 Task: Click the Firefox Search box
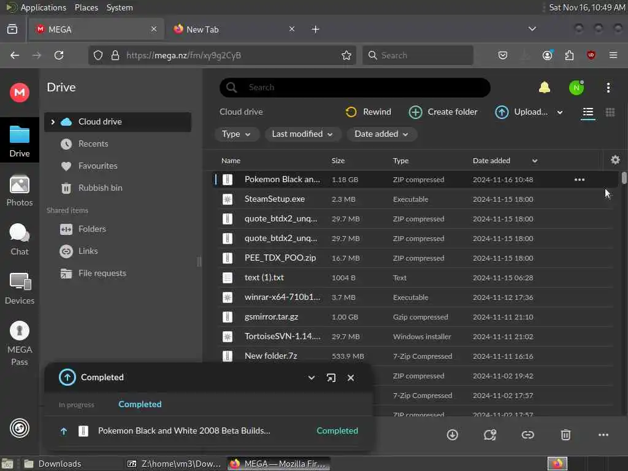418,55
